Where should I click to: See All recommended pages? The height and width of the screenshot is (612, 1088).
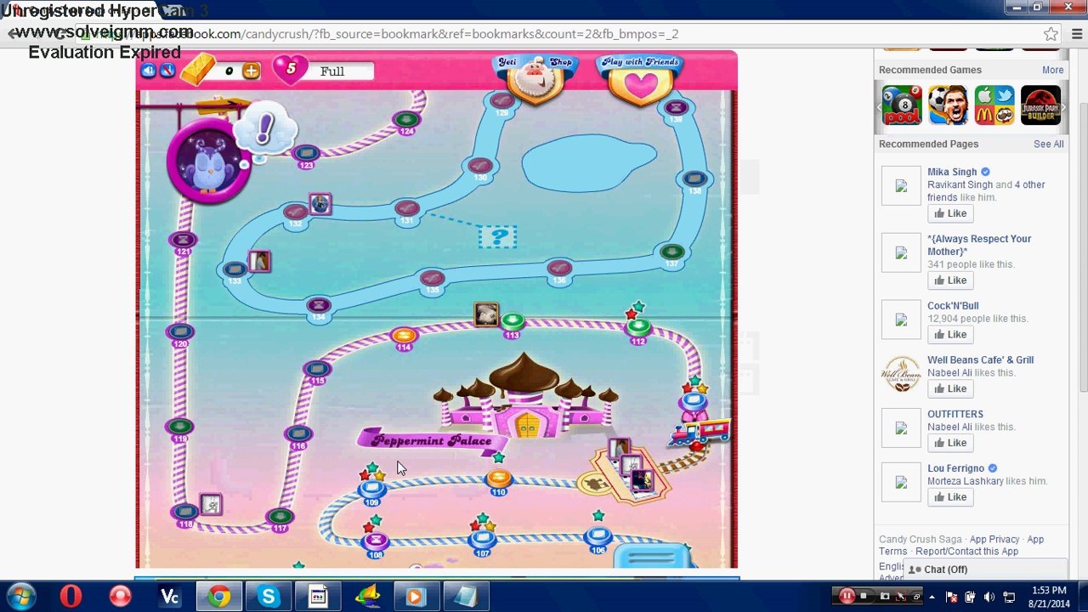click(x=1048, y=144)
